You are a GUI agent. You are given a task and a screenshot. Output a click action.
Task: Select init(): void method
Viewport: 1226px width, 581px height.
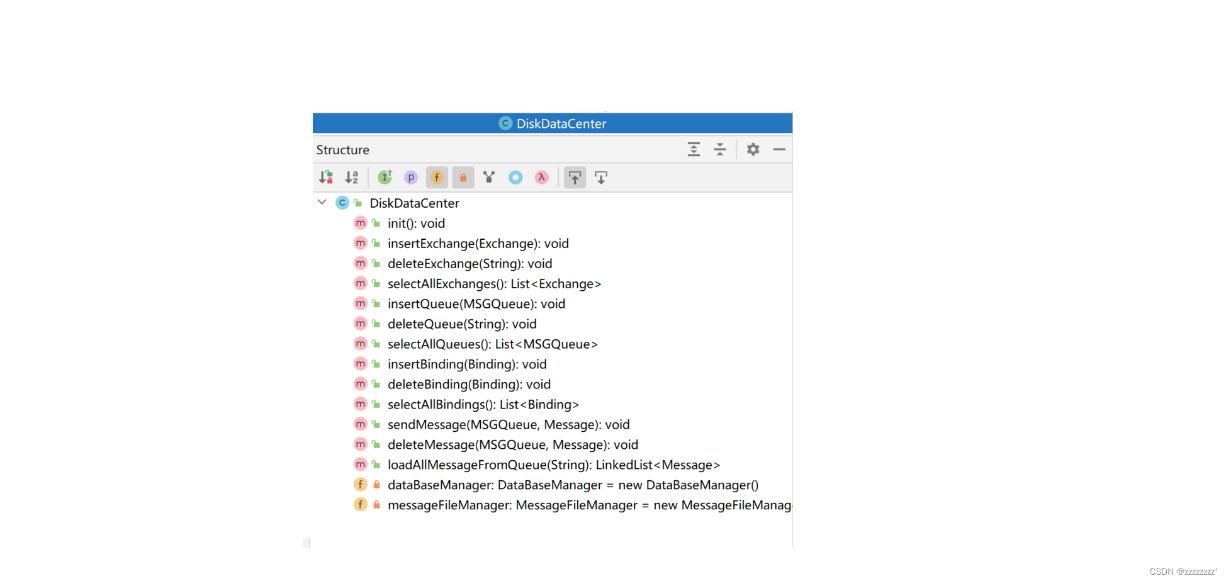416,223
